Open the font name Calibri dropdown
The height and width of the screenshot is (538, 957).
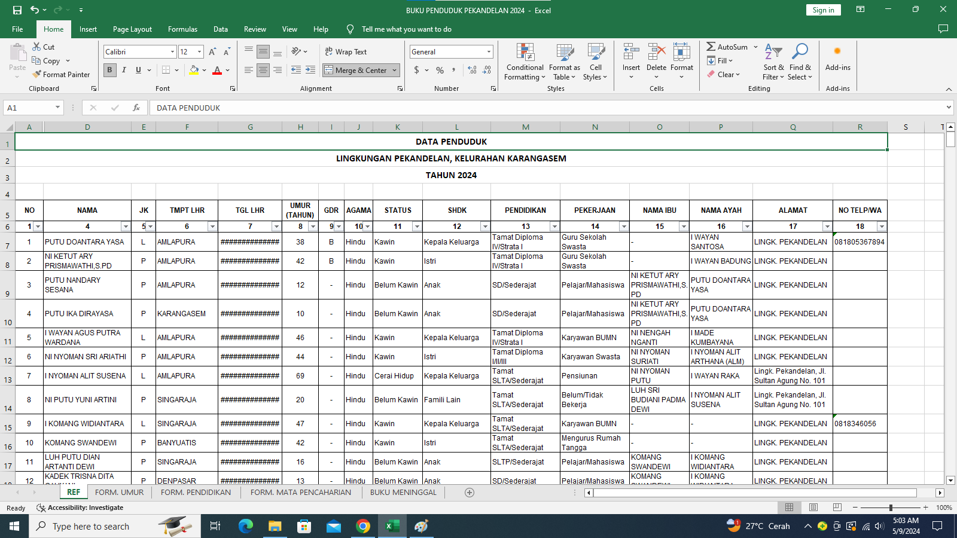point(172,52)
